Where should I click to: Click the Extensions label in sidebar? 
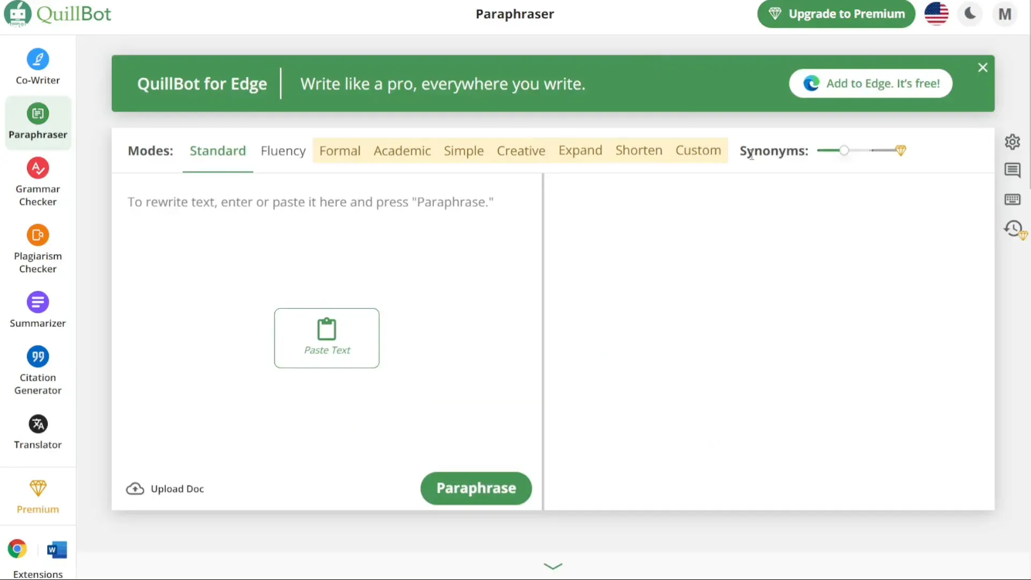[x=38, y=574]
